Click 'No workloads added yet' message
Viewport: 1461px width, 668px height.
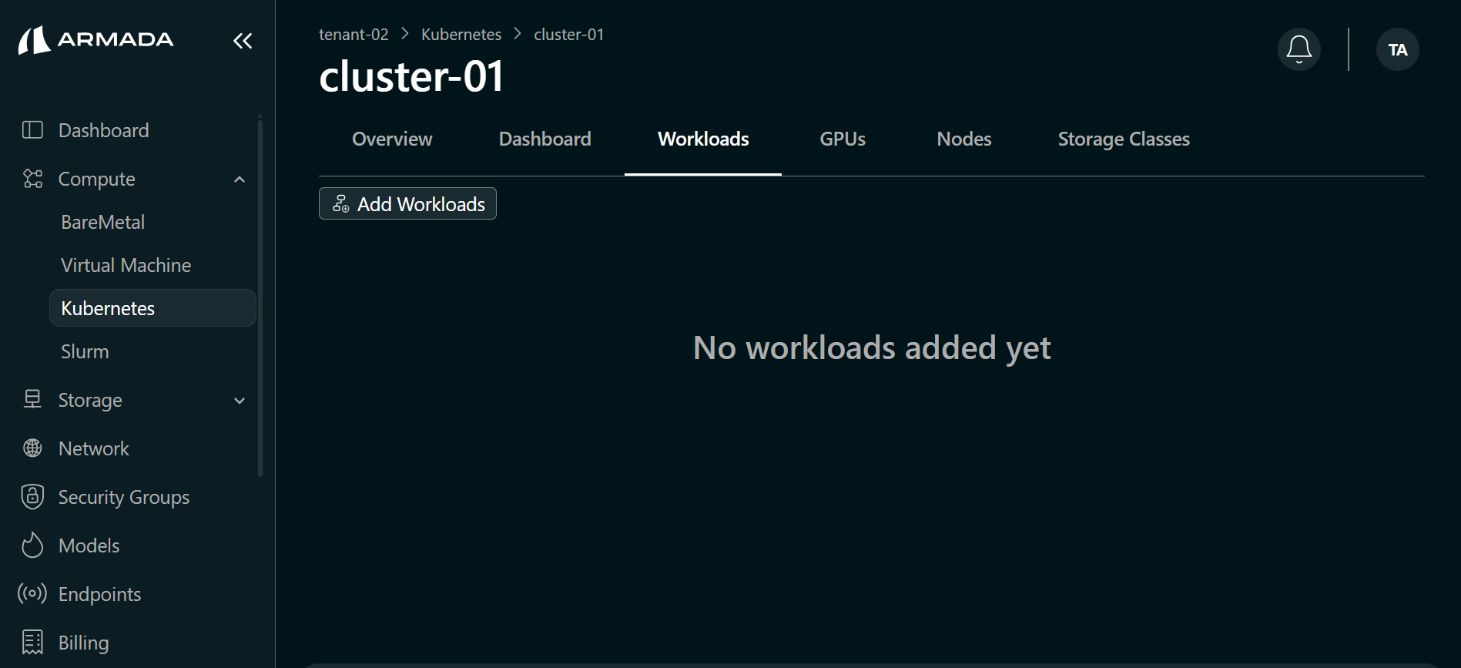(872, 347)
